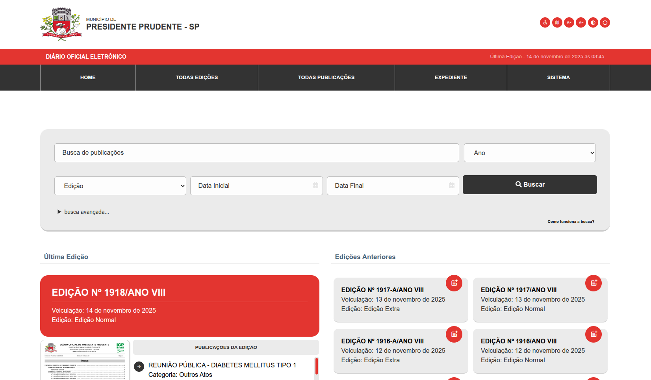Viewport: 651px width, 380px height.
Task: Focus the Data Final date field
Action: [x=393, y=186]
